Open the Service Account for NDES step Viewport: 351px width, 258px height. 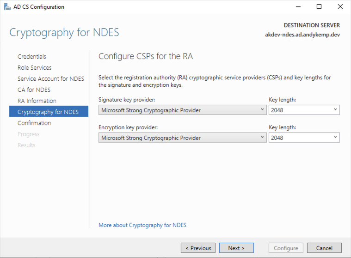[51, 78]
